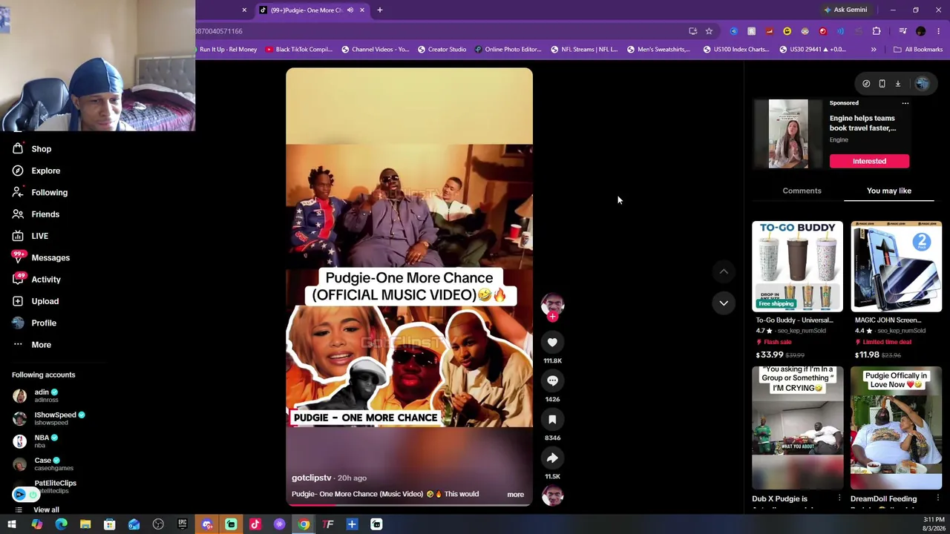950x534 pixels.
Task: Open the sponsored ad options menu
Action: (905, 103)
